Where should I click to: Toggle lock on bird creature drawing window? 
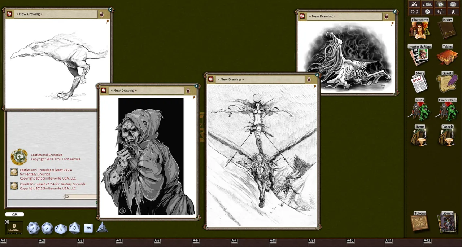tap(102, 14)
